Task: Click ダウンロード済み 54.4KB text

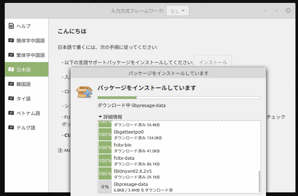Action: click(137, 125)
